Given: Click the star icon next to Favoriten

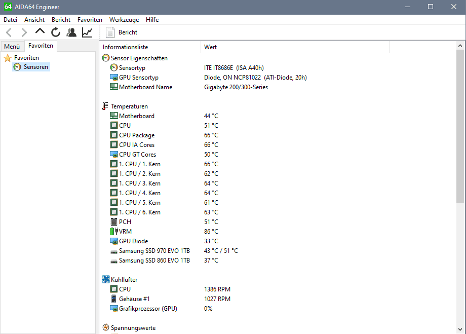Looking at the screenshot, I should 8,58.
